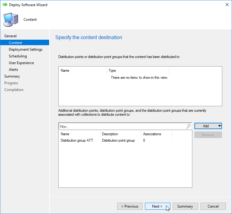The width and height of the screenshot is (232, 214).
Task: Close the Deploy Software Wizard window
Action: click(227, 5)
